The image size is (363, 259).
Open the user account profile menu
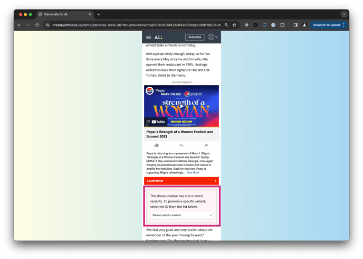coord(212,37)
